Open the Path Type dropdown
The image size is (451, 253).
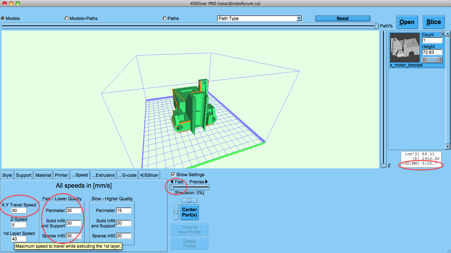tap(259, 18)
